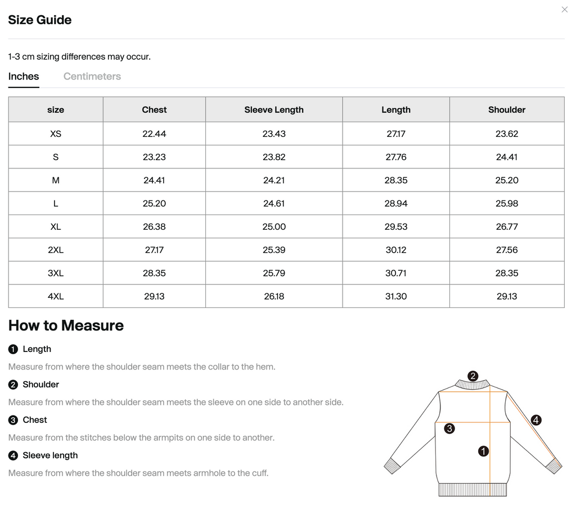Click the XS size row label
Viewport: 576px width, 531px height.
coord(56,134)
